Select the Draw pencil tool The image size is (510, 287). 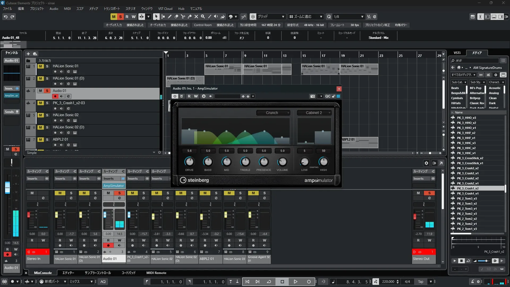coord(170,16)
